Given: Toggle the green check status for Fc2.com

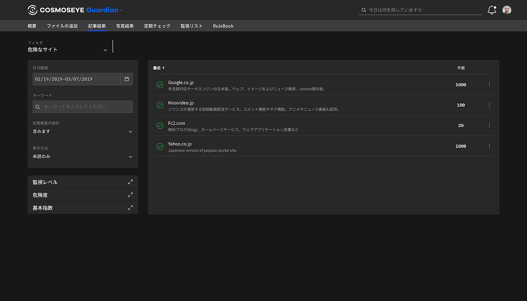Looking at the screenshot, I should tap(160, 125).
